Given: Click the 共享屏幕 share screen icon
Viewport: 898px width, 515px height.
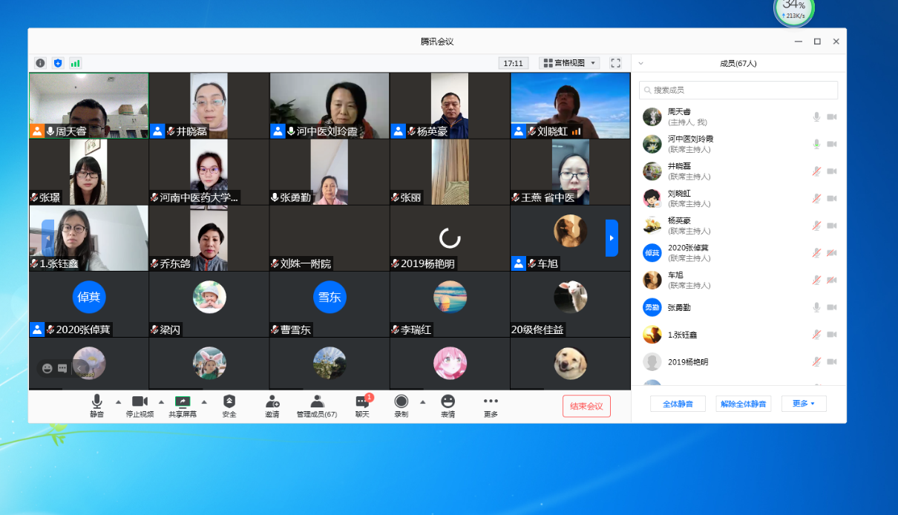Looking at the screenshot, I should (x=183, y=401).
